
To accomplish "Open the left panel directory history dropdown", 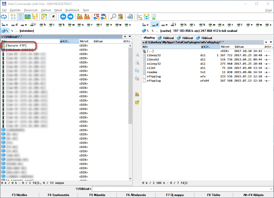I will click(130, 37).
